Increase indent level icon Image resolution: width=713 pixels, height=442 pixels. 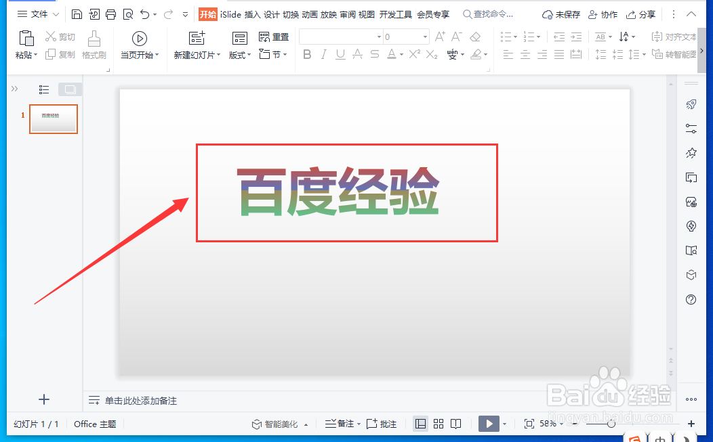pos(576,37)
